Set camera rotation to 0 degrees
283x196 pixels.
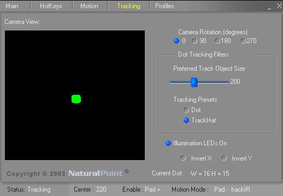(x=176, y=41)
